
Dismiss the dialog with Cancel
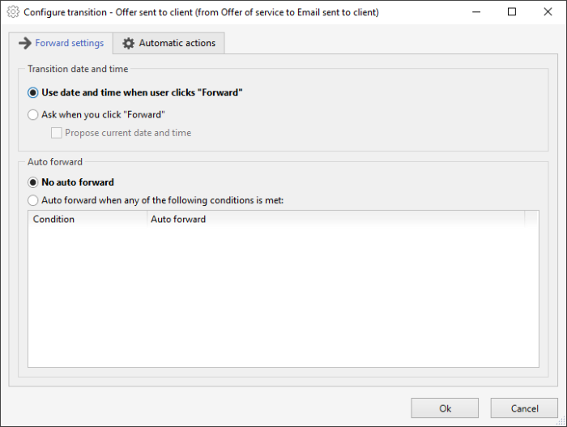point(524,408)
